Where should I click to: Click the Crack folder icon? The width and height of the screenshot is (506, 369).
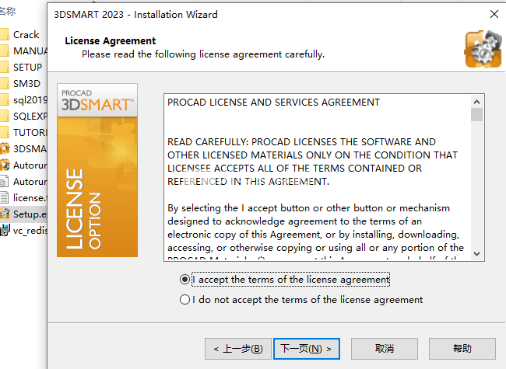[4, 34]
